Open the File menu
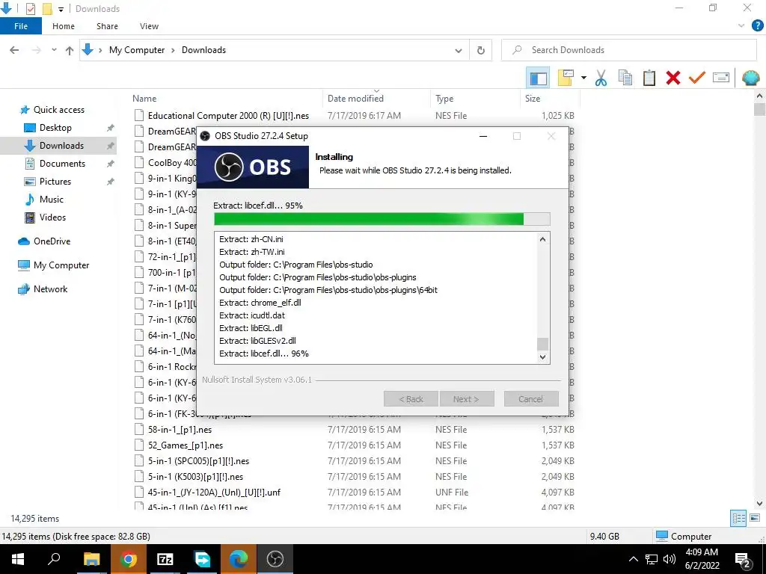 click(21, 26)
